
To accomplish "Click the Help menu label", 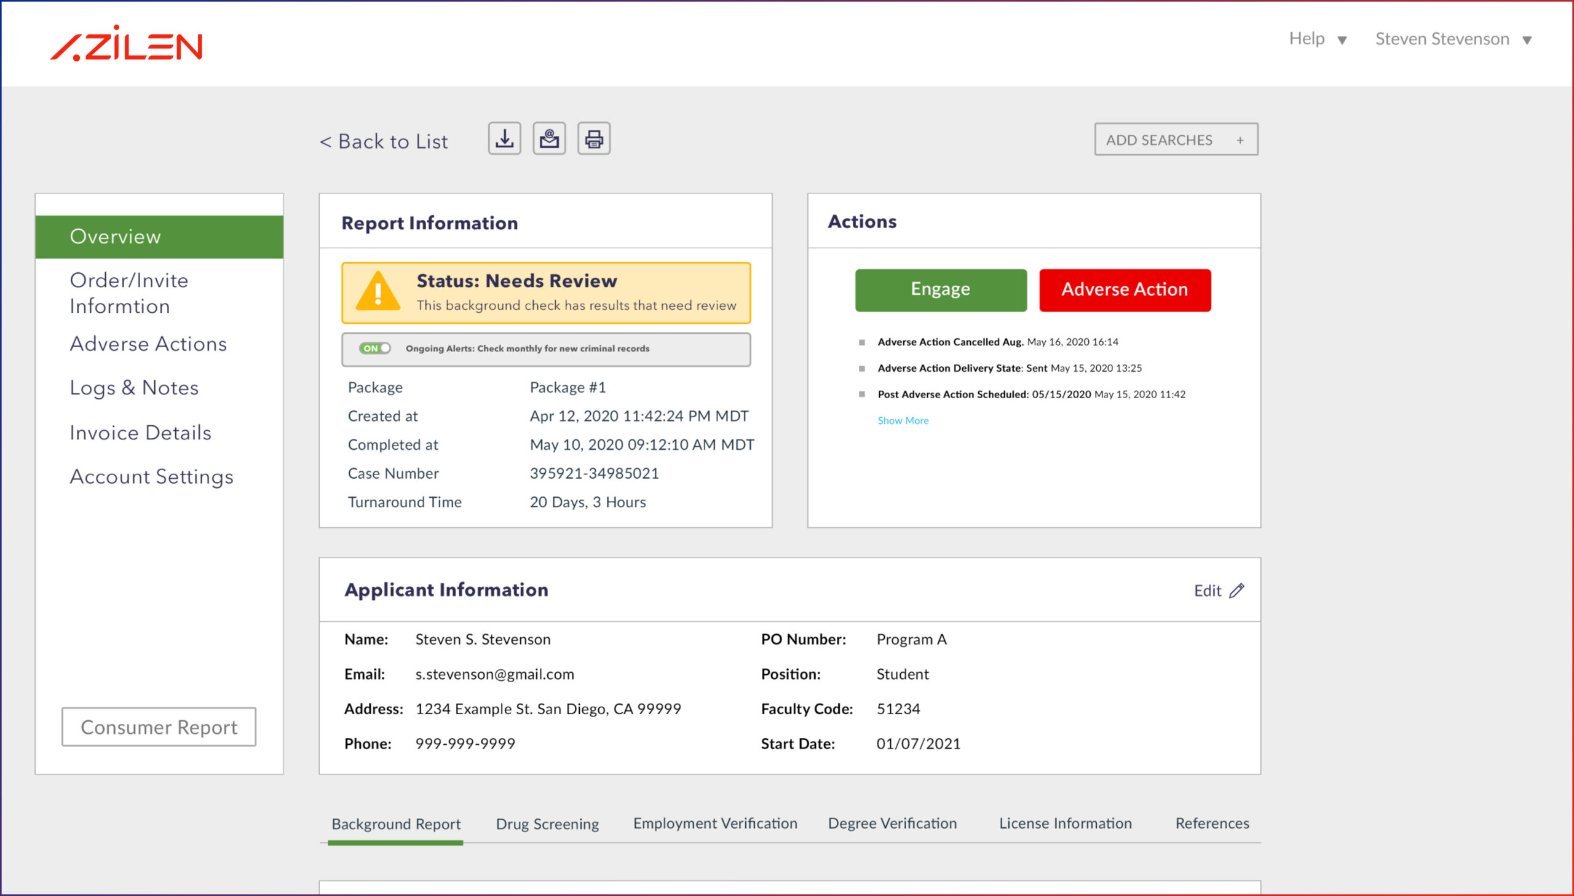I will (1307, 39).
